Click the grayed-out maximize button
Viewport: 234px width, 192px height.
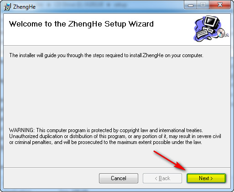[203, 5]
